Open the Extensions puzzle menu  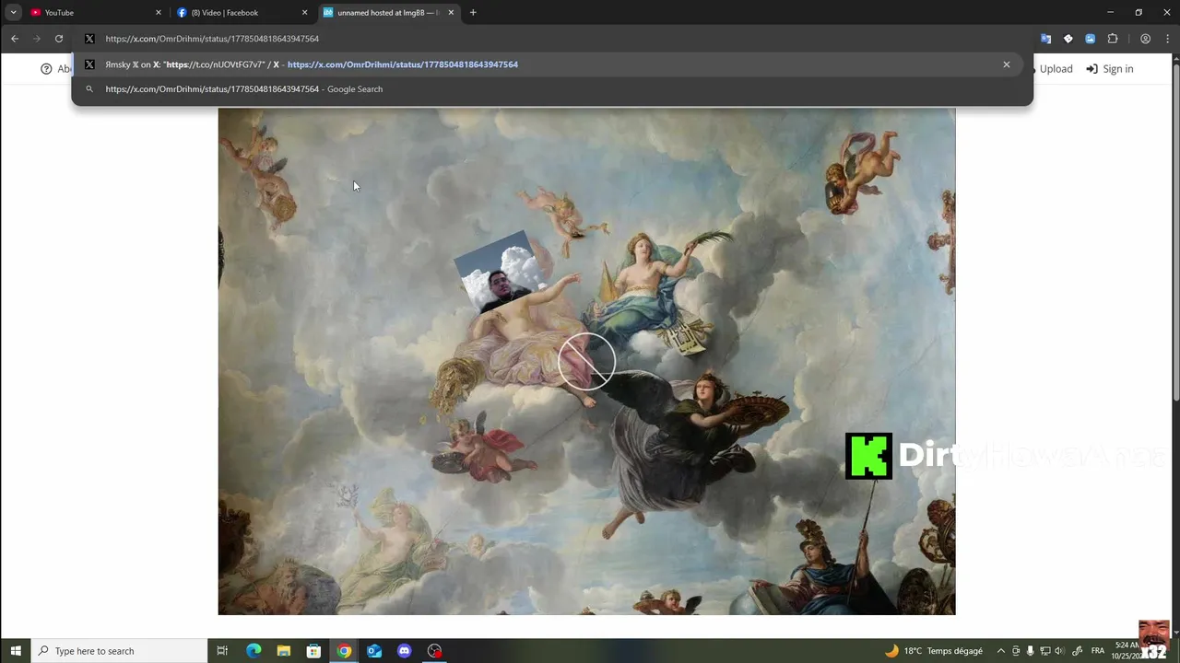pos(1113,39)
